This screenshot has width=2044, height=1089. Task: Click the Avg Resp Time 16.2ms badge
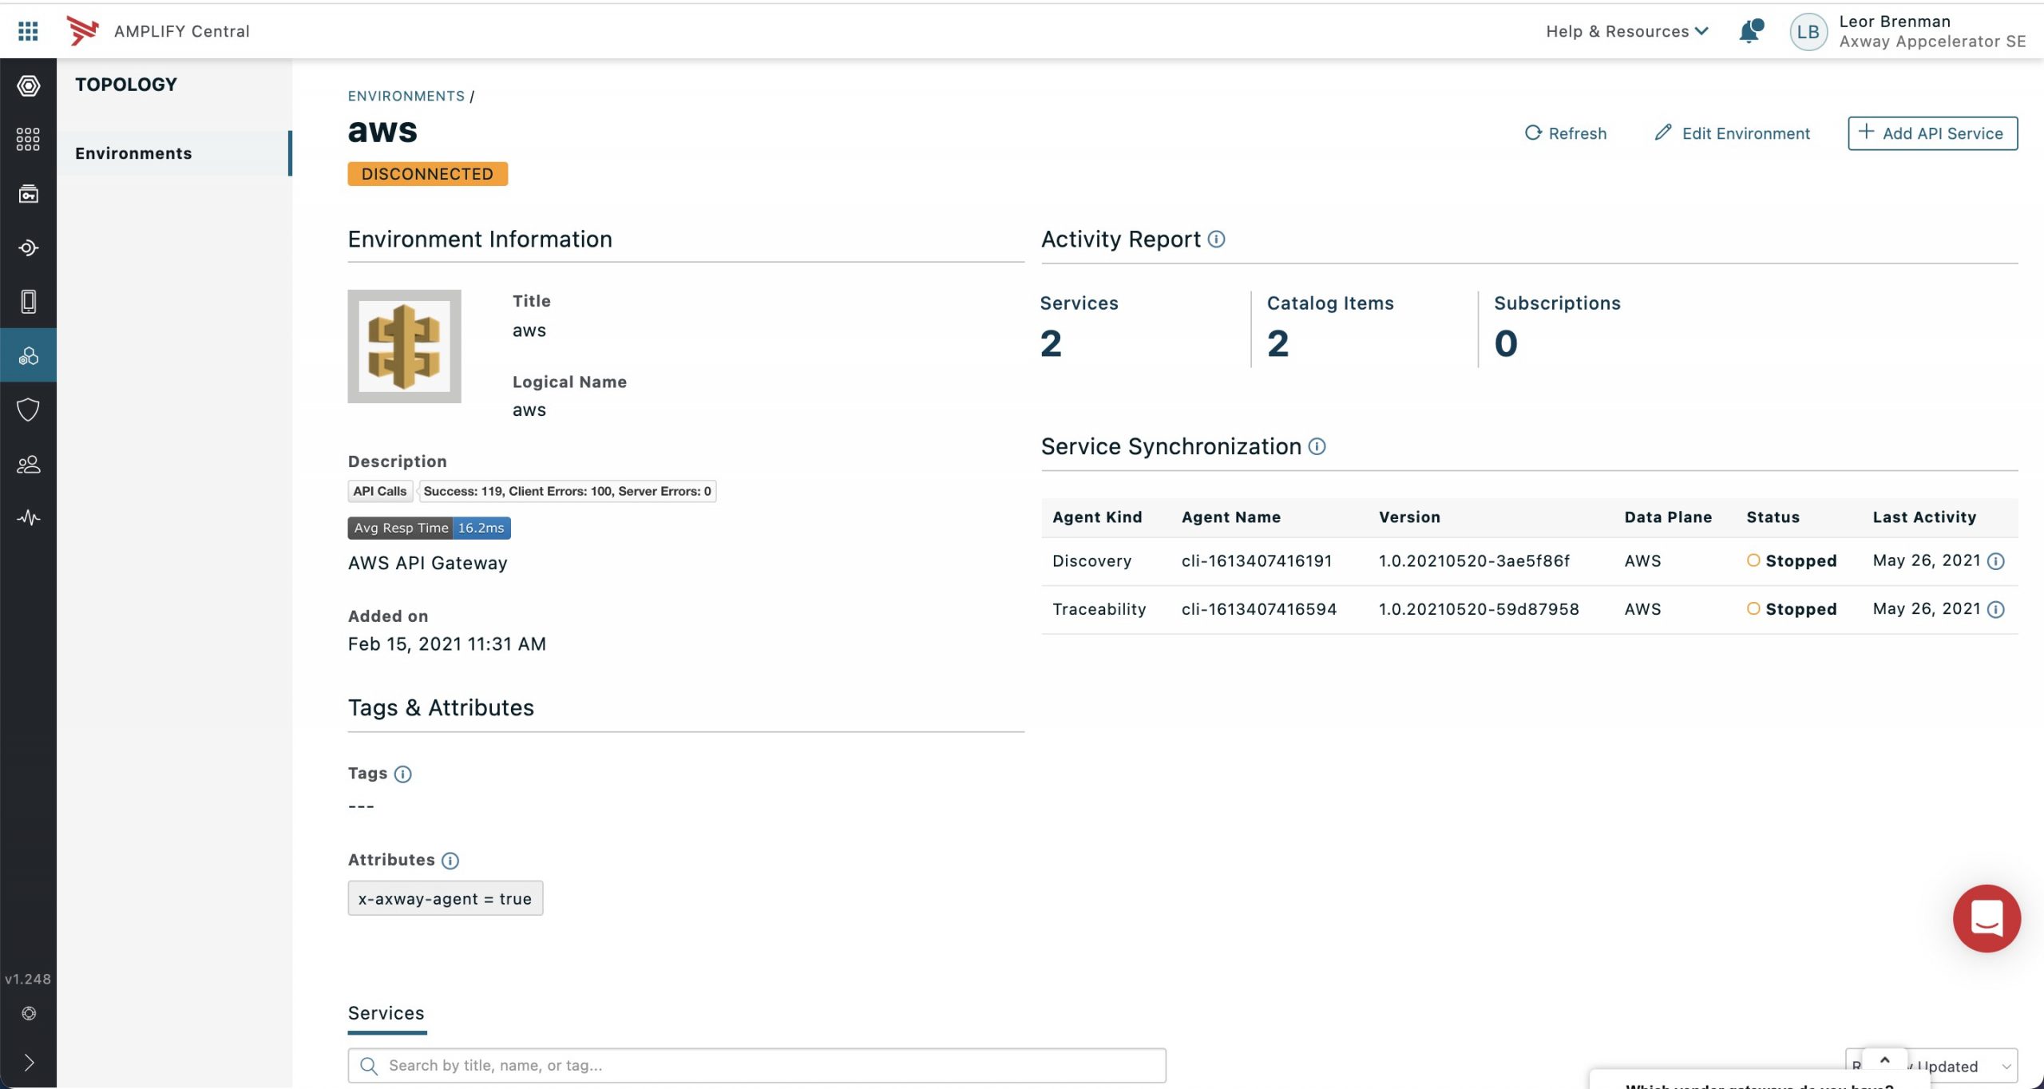(429, 528)
